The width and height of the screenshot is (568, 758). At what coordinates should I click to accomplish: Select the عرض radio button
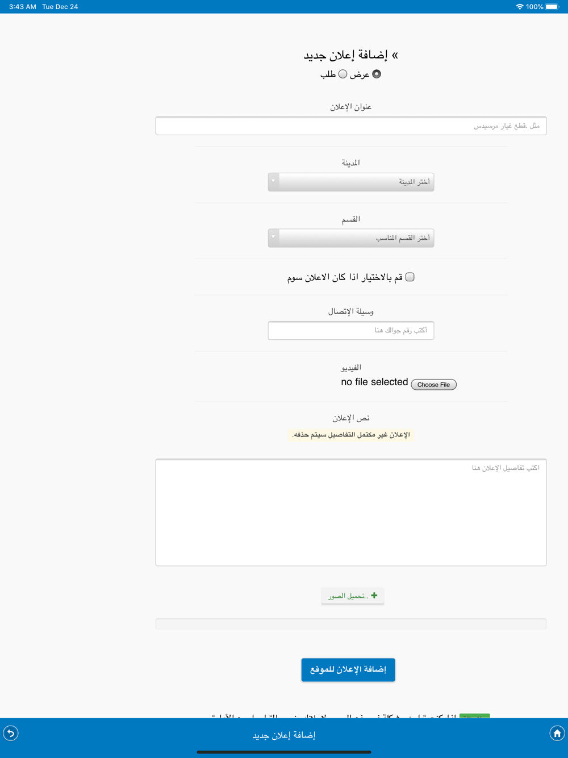(x=377, y=74)
